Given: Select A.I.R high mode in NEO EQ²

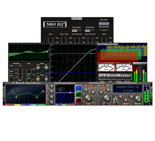Looking at the screenshot, I should click(x=104, y=30).
